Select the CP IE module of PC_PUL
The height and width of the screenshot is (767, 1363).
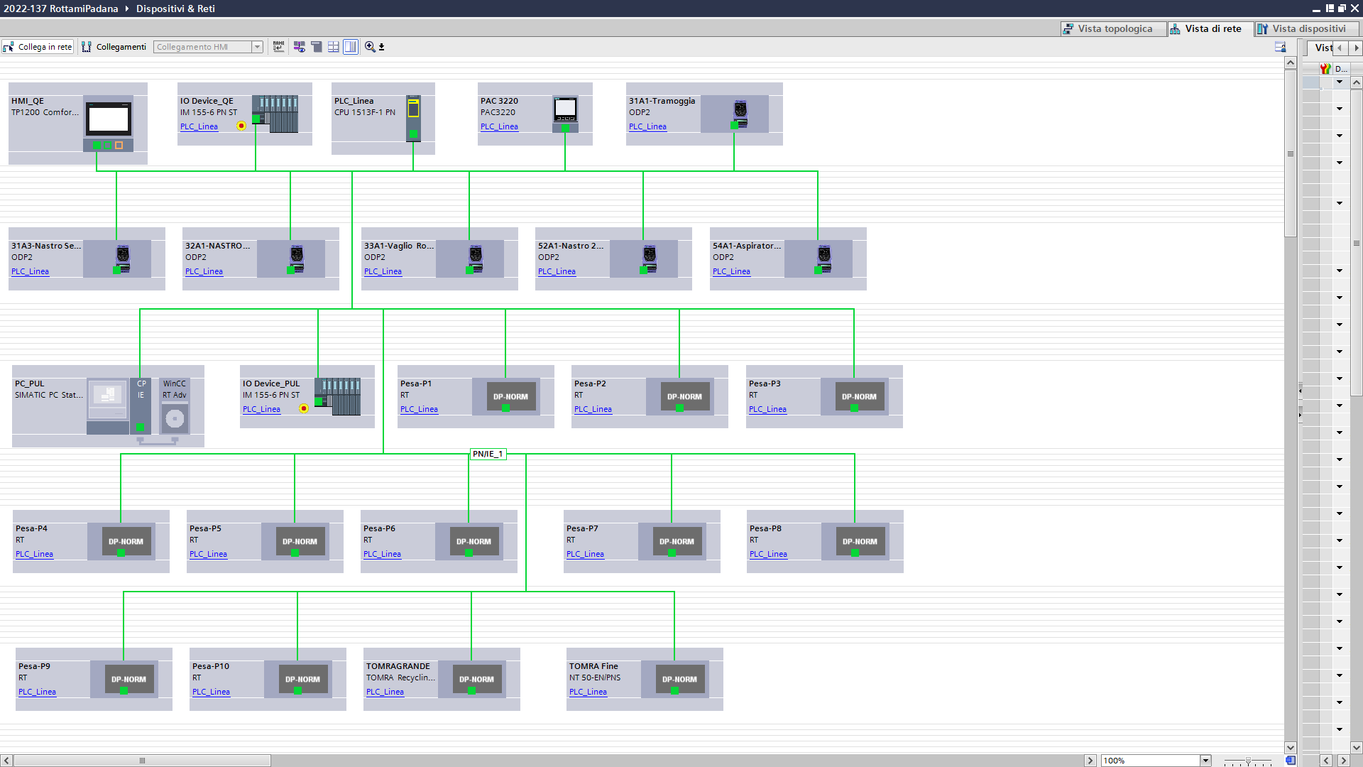tap(141, 406)
